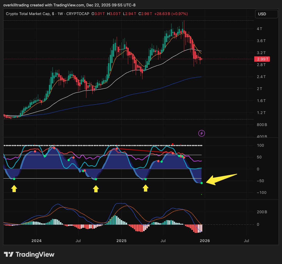Click the oscillator −100 scale label

pyautogui.click(x=262, y=193)
